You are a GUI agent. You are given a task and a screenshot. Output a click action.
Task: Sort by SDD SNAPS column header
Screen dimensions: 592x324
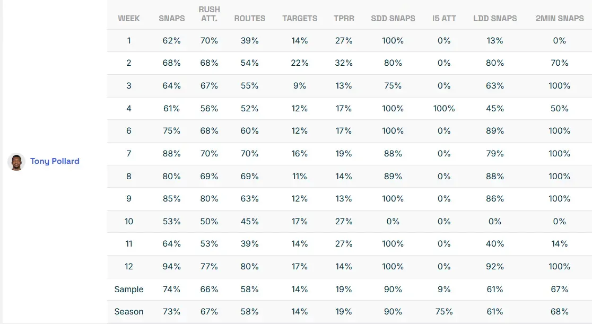pyautogui.click(x=393, y=18)
